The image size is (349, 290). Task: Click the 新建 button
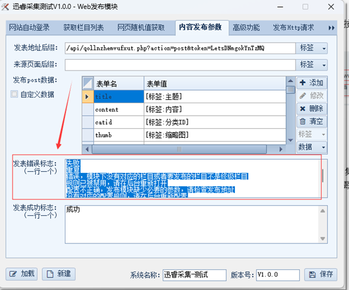click(59, 274)
